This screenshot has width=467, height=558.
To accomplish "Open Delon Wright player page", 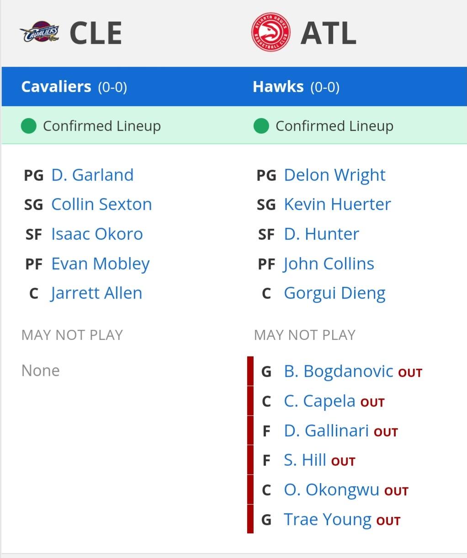I will click(x=334, y=175).
